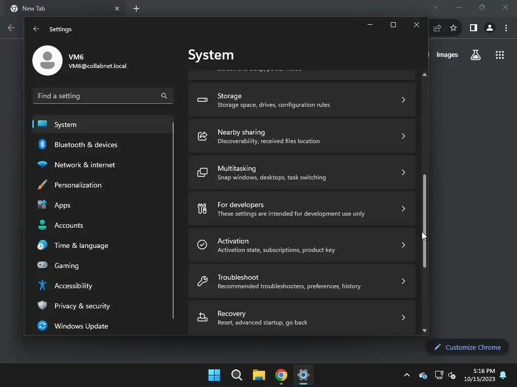Expand Troubleshoot chevron arrow

[403, 281]
